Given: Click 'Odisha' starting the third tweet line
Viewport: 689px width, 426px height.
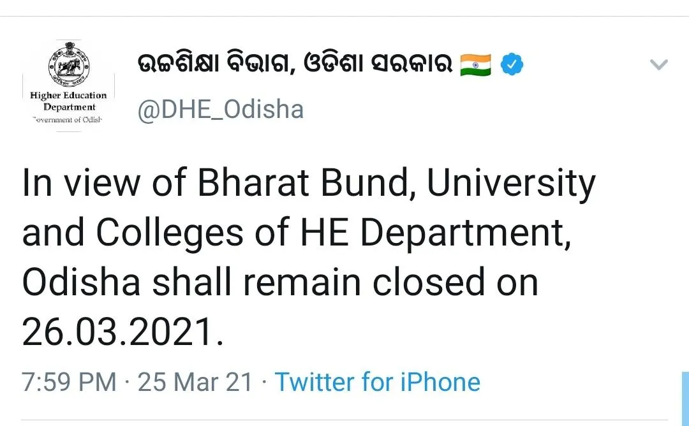Looking at the screenshot, I should click(81, 282).
